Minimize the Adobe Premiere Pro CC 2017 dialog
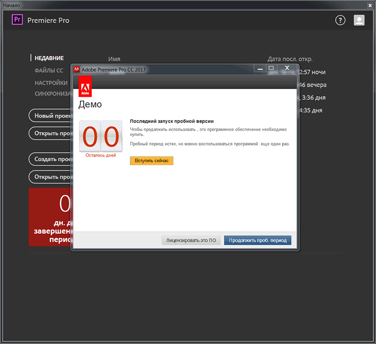Screen dimensions: 376x344 click(260, 68)
